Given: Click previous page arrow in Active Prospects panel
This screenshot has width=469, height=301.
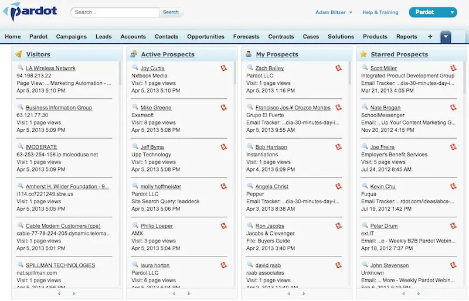Looking at the screenshot, I should pyautogui.click(x=174, y=294).
